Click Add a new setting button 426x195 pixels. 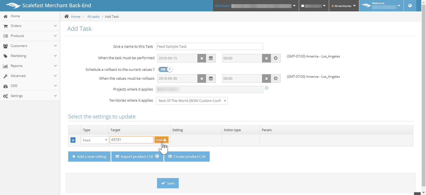coord(89,157)
